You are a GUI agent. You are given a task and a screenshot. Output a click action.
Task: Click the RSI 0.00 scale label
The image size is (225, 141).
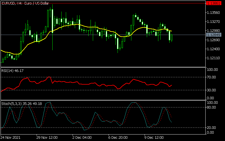coord(210,98)
